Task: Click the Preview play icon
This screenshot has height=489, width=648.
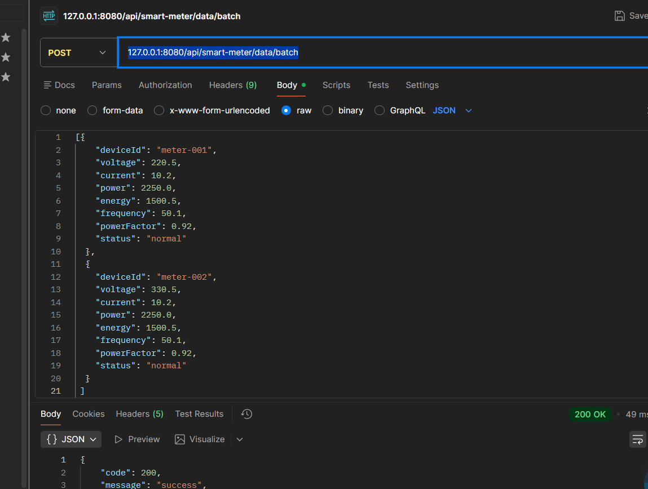Action: pyautogui.click(x=118, y=439)
